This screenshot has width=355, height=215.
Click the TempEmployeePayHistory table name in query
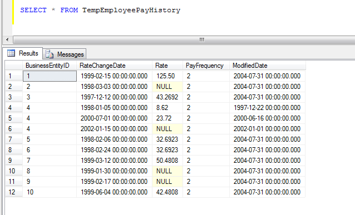coord(131,10)
